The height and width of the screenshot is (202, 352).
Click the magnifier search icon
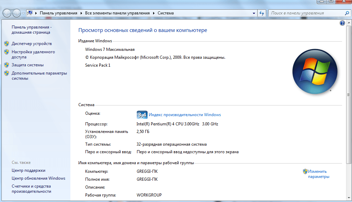pos(347,13)
